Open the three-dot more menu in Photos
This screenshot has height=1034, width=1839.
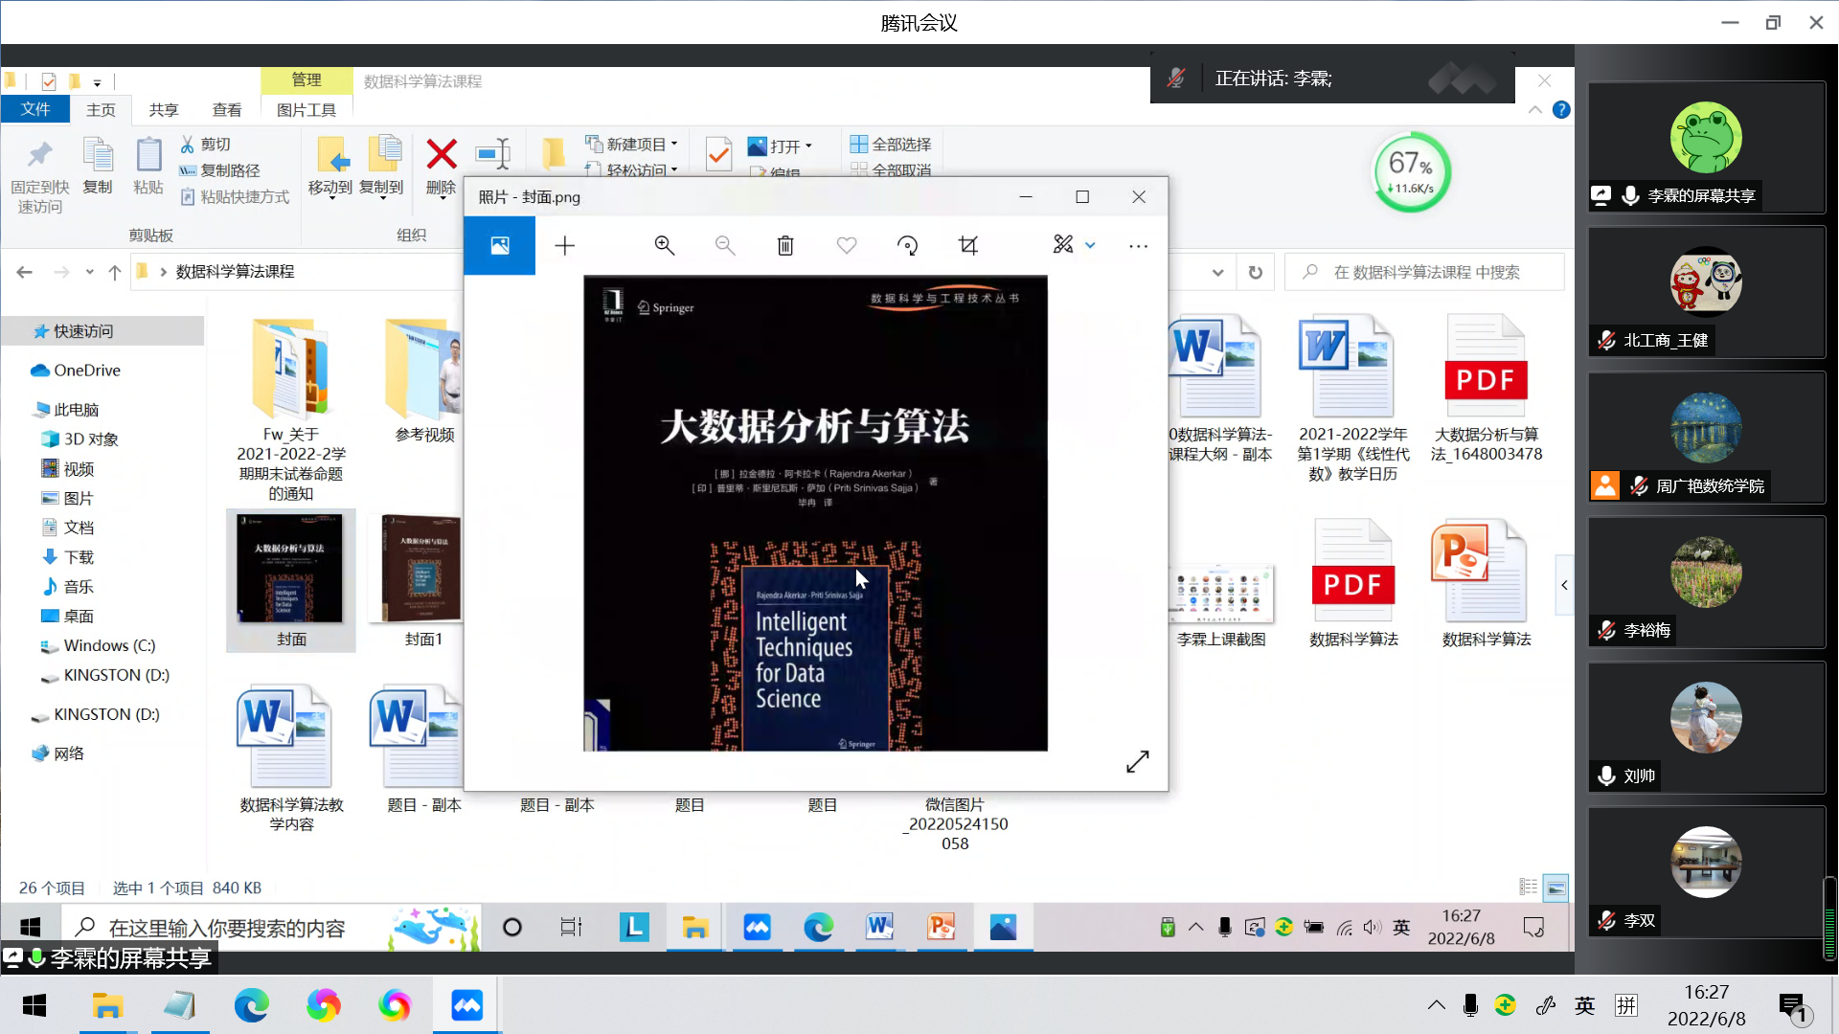tap(1138, 246)
